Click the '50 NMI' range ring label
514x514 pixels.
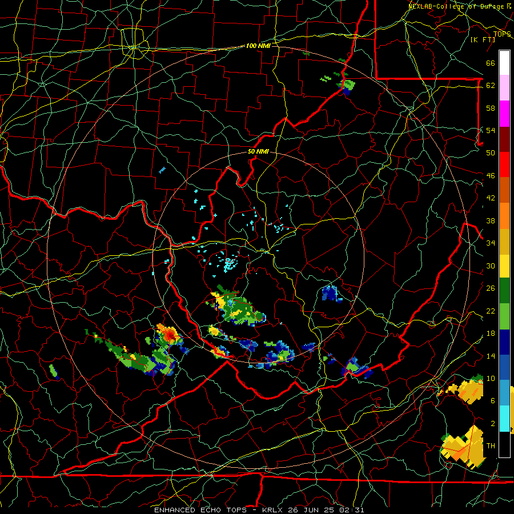[258, 151]
